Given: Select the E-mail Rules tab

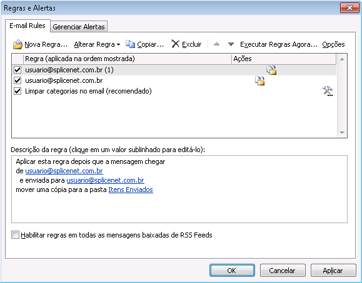Looking at the screenshot, I should pyautogui.click(x=28, y=26).
